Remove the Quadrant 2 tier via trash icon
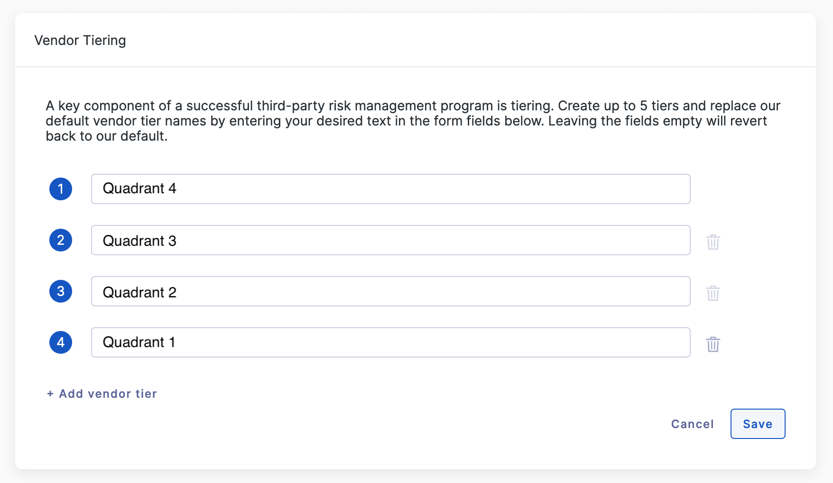This screenshot has height=483, width=833. coord(713,293)
